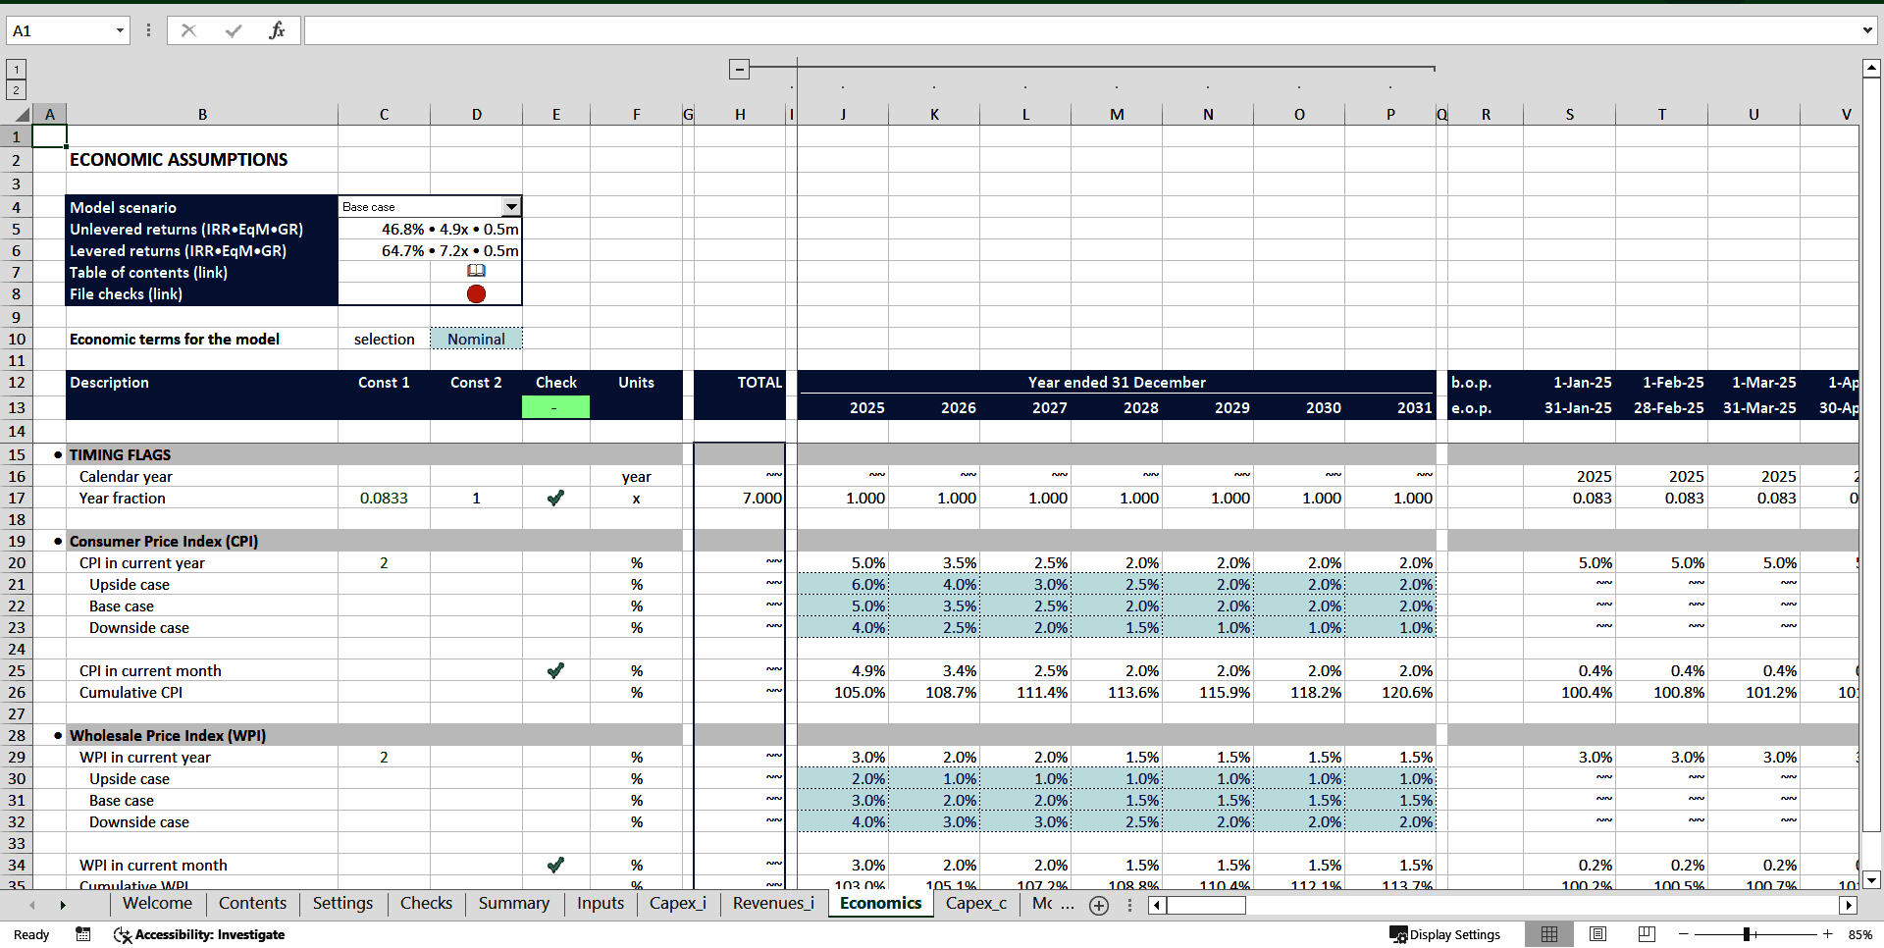Click the next sheet navigation arrow

tap(63, 905)
